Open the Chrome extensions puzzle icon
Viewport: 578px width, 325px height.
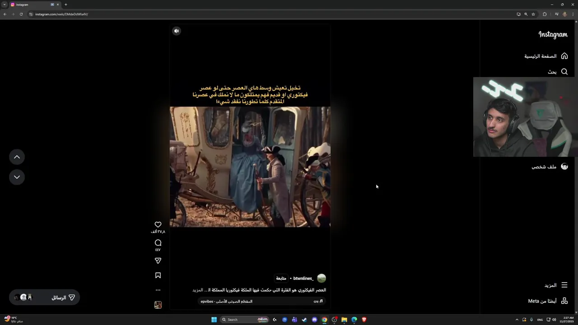(x=545, y=14)
